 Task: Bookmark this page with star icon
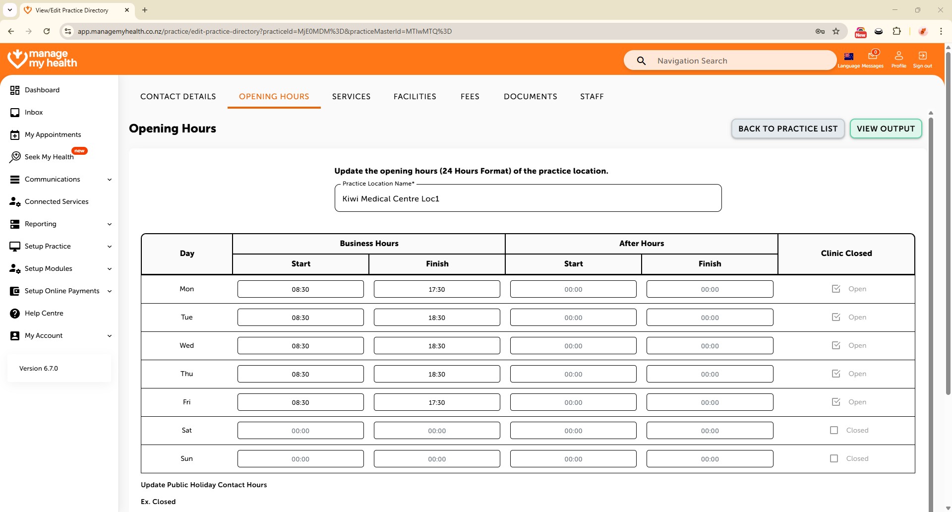(x=836, y=31)
